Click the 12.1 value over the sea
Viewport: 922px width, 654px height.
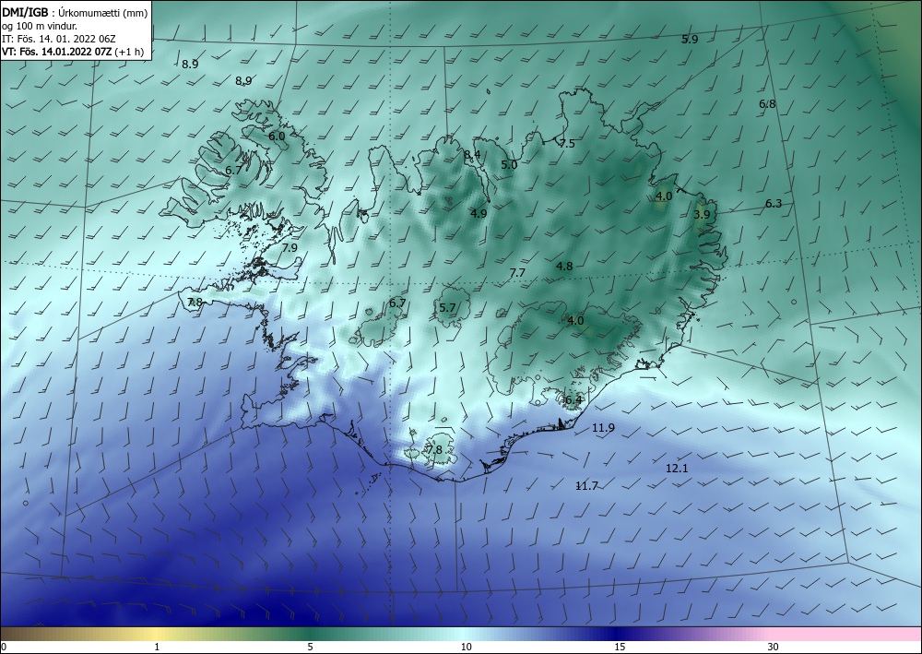pos(677,469)
